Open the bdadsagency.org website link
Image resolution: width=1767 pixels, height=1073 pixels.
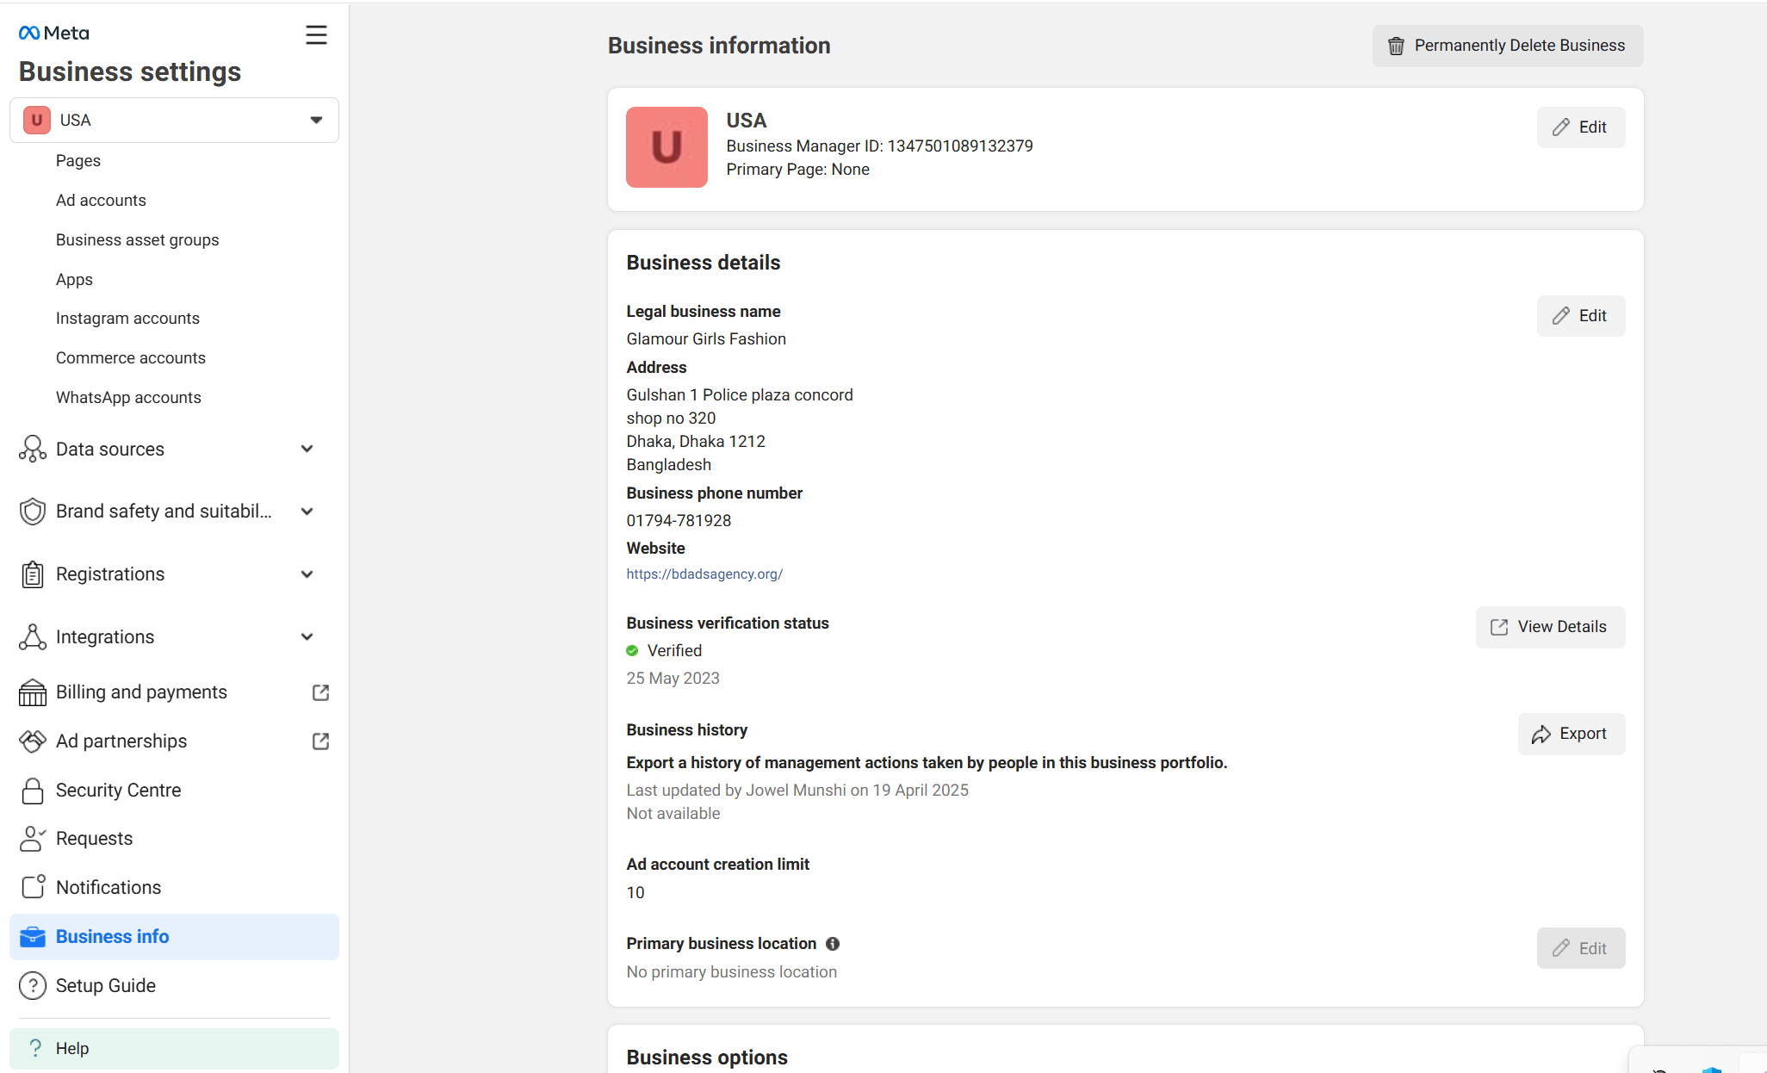pos(704,574)
